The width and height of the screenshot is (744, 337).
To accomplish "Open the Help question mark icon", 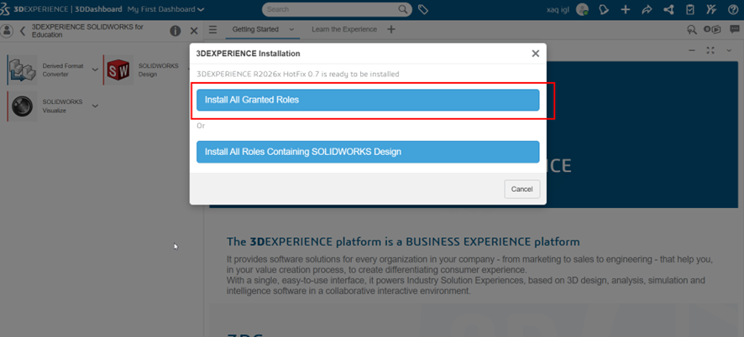I will (732, 10).
